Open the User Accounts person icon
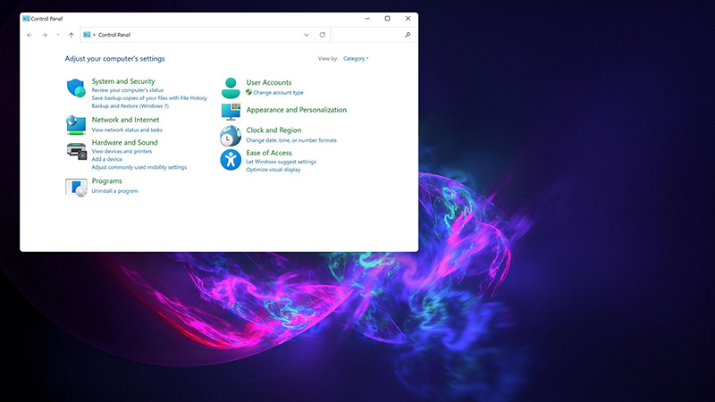Viewport: 715px width, 402px height. pos(231,88)
